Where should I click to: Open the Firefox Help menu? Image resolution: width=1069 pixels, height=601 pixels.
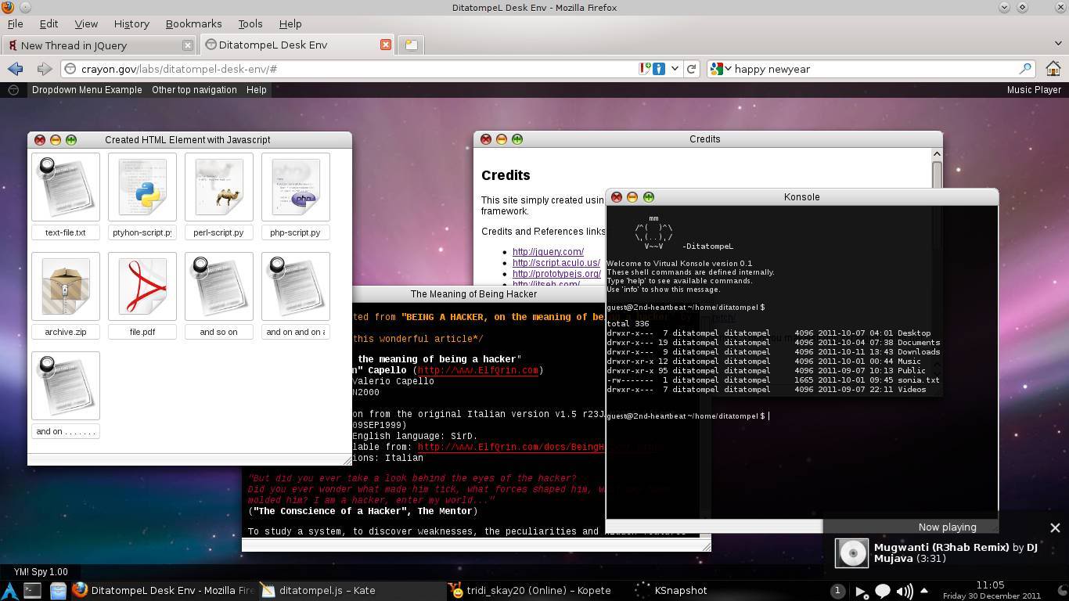290,23
